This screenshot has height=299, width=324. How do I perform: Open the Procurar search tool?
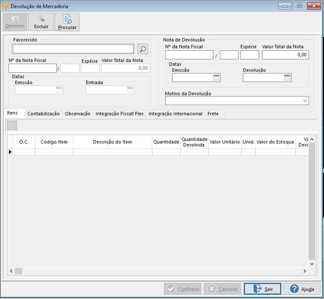click(67, 22)
